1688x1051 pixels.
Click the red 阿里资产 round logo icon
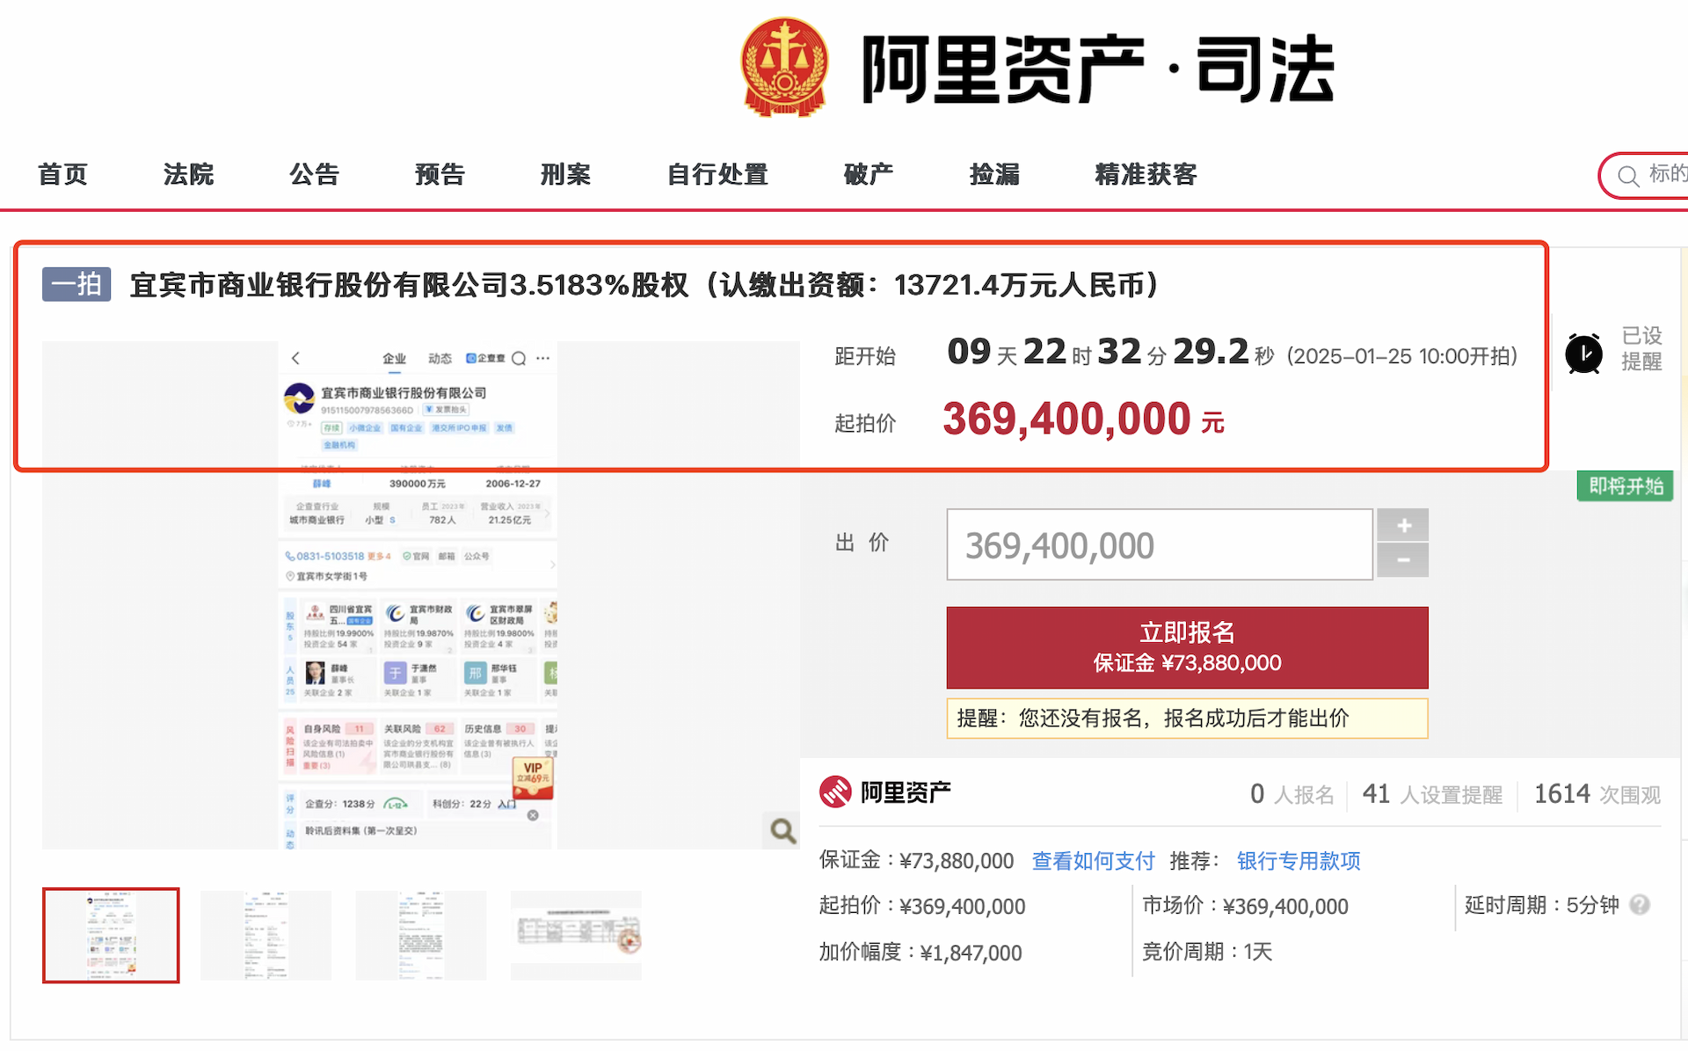[x=835, y=792]
